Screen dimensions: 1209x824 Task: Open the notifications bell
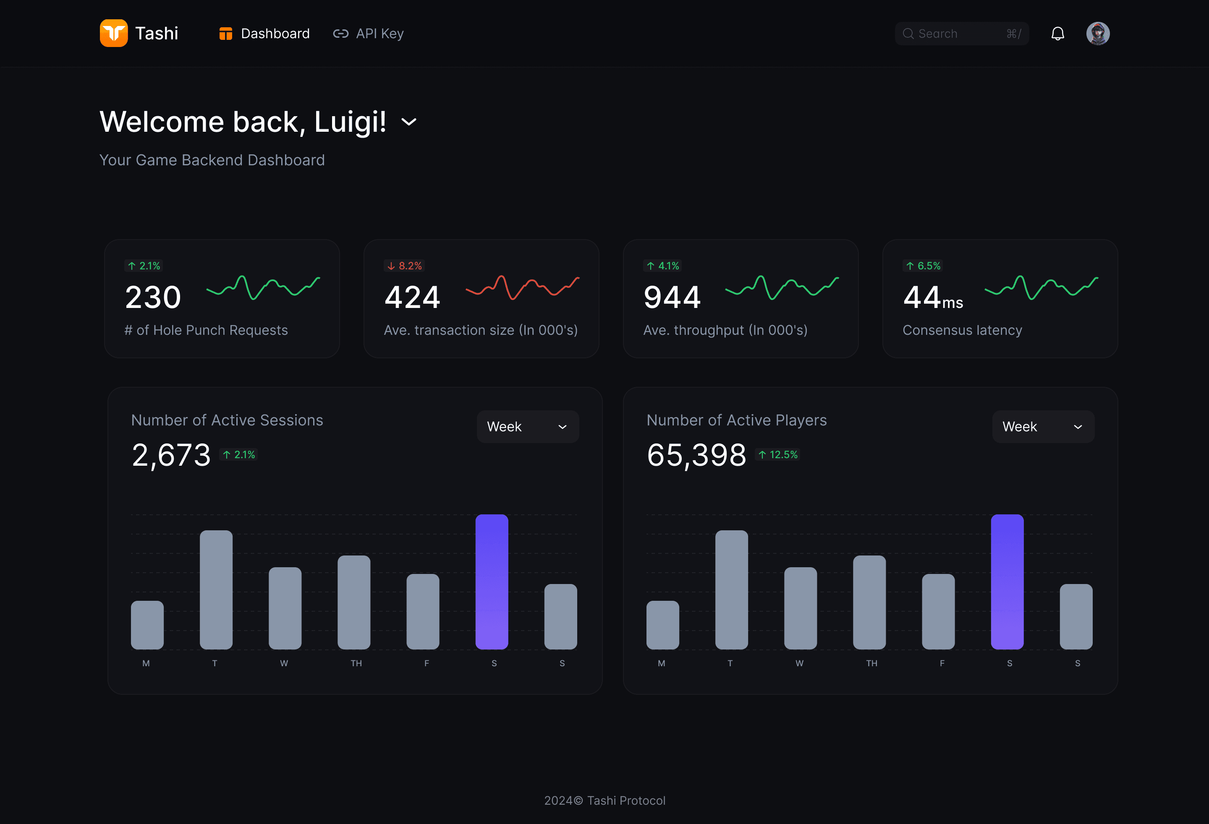pos(1057,34)
